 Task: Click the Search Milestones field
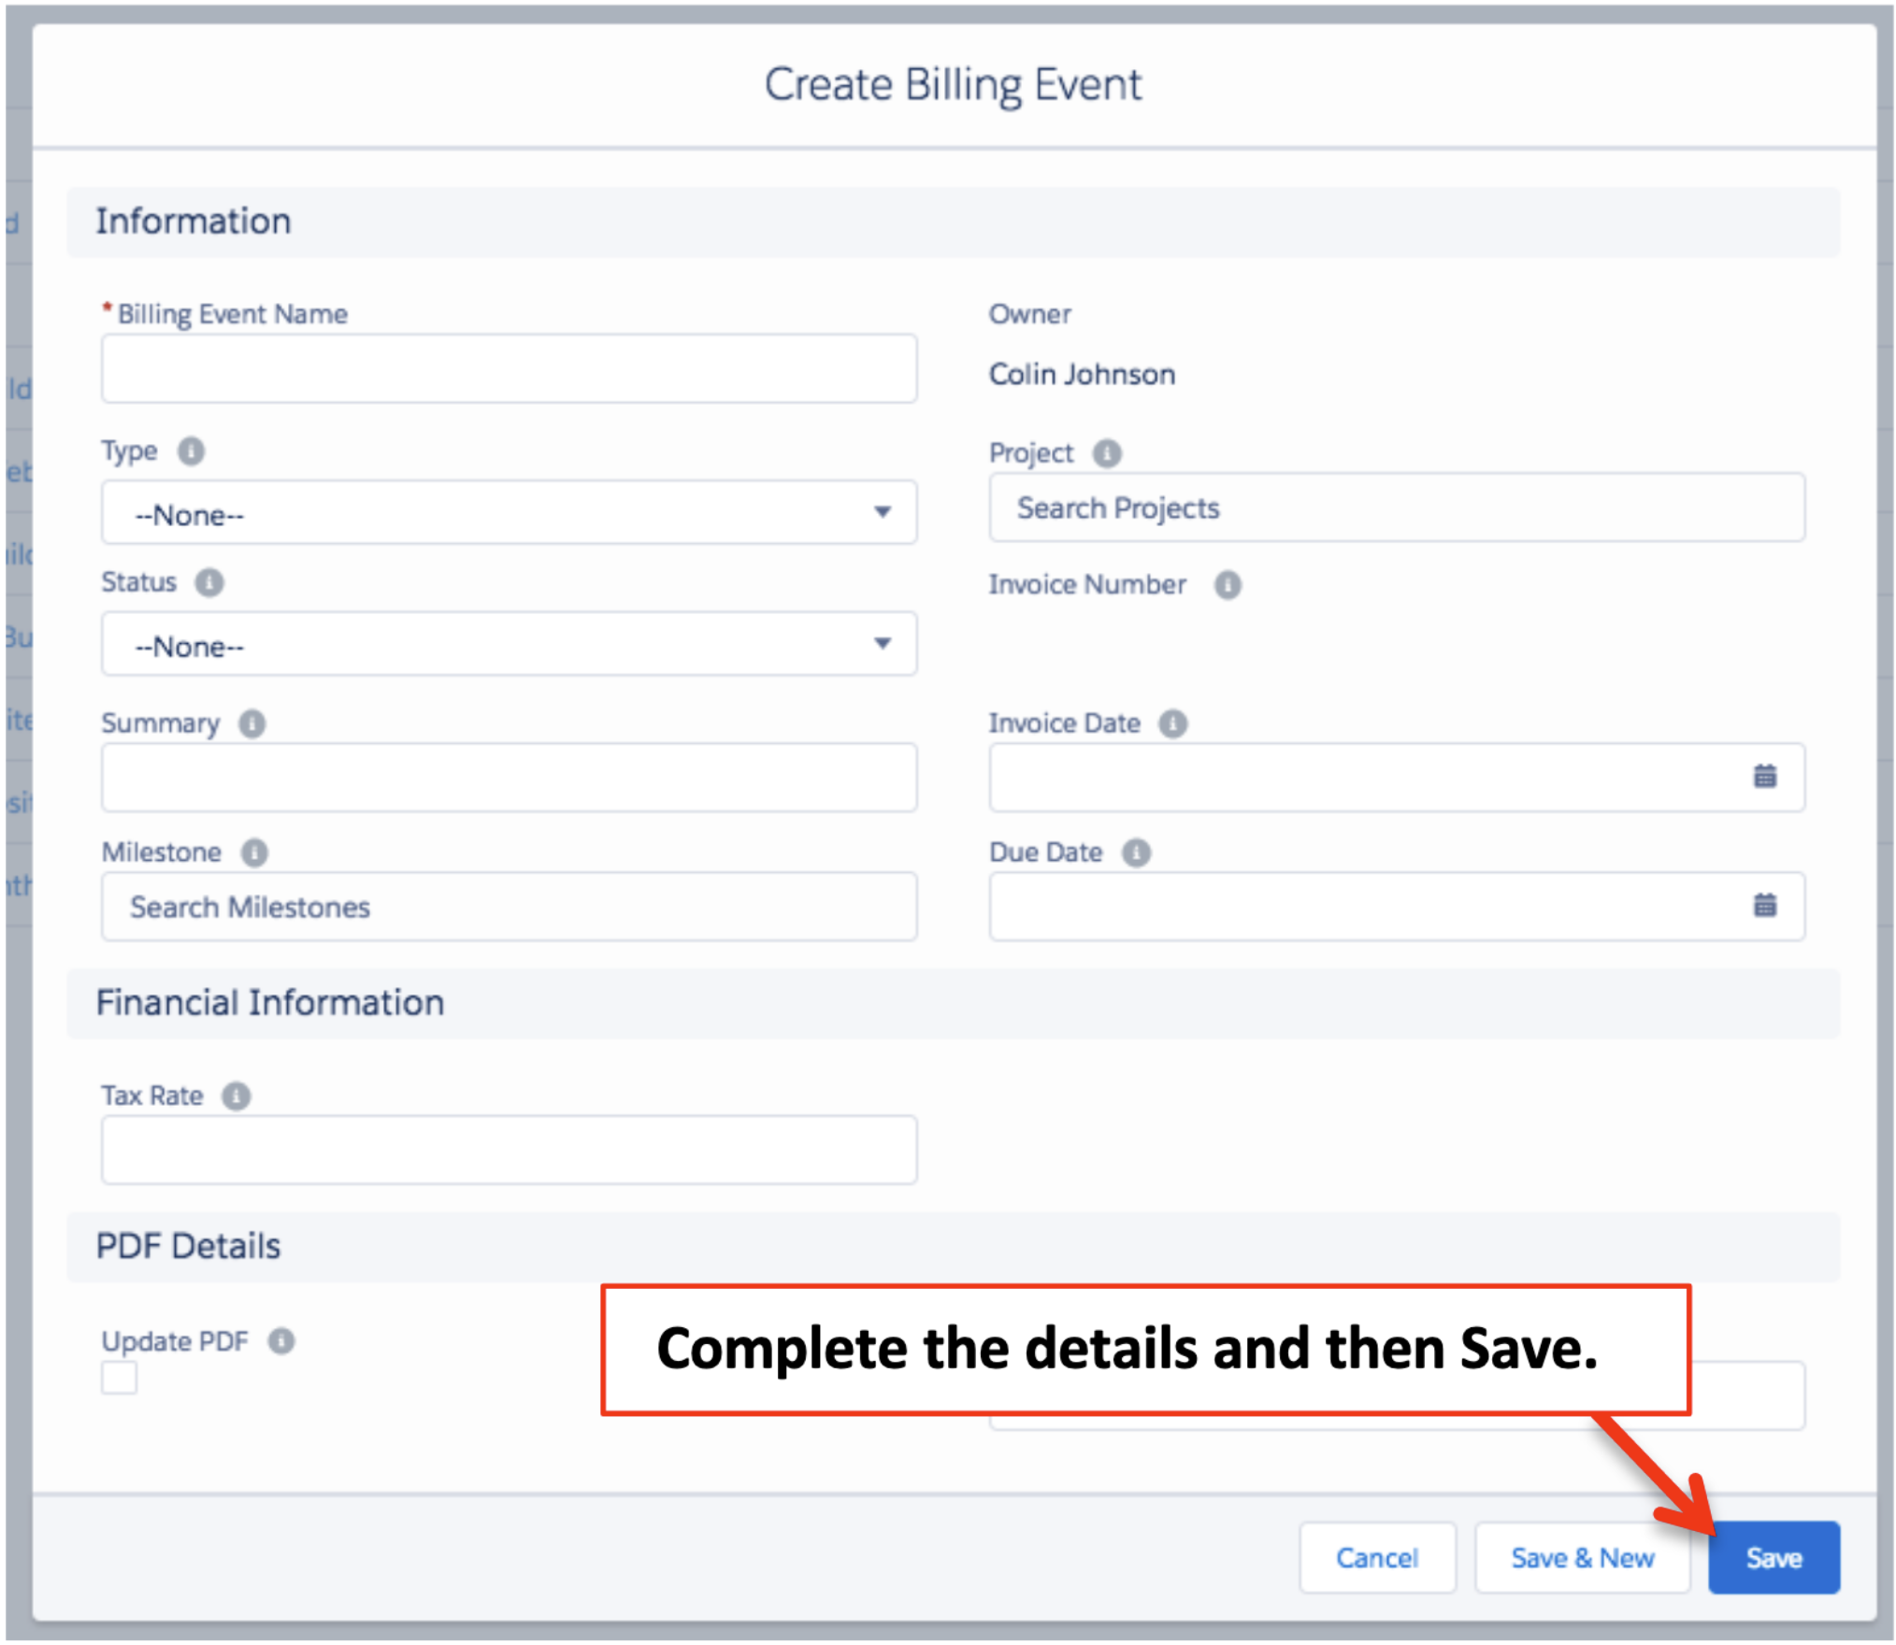(x=509, y=906)
